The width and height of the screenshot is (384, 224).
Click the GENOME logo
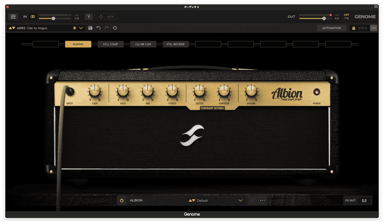tap(365, 16)
